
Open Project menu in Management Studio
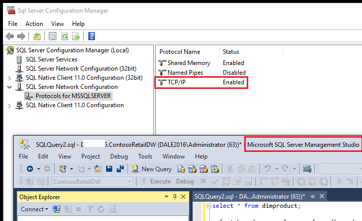pos(90,156)
